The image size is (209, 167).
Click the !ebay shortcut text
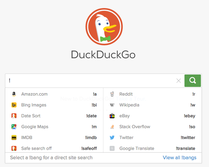[189, 116]
